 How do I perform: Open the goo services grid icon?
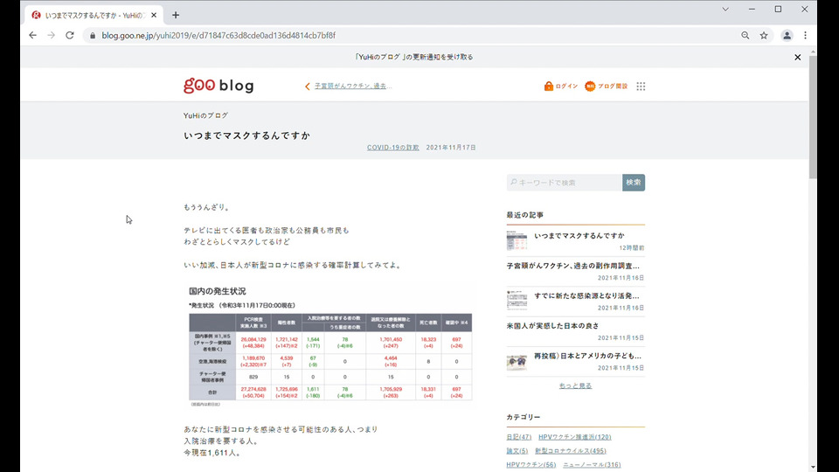pyautogui.click(x=641, y=87)
